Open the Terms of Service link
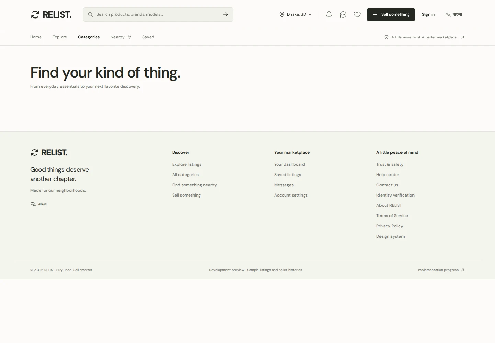This screenshot has height=343, width=495. [x=392, y=216]
